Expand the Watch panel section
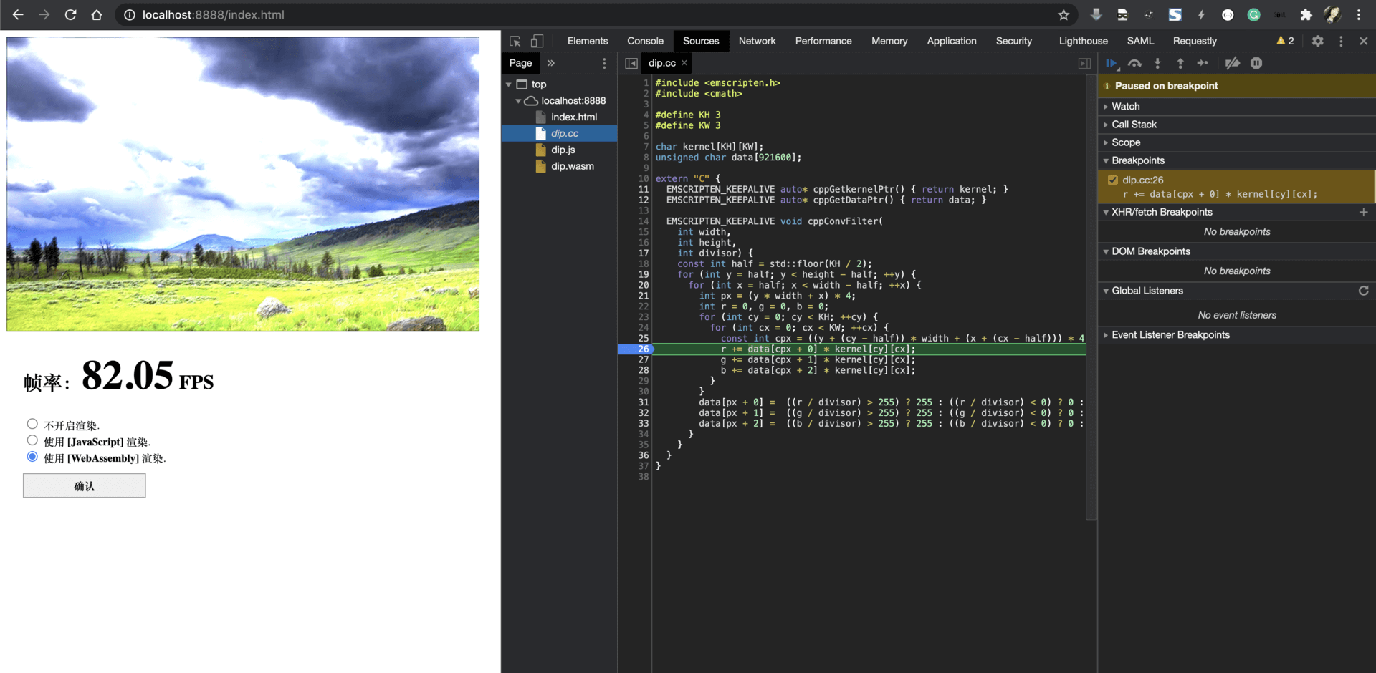 (x=1125, y=106)
